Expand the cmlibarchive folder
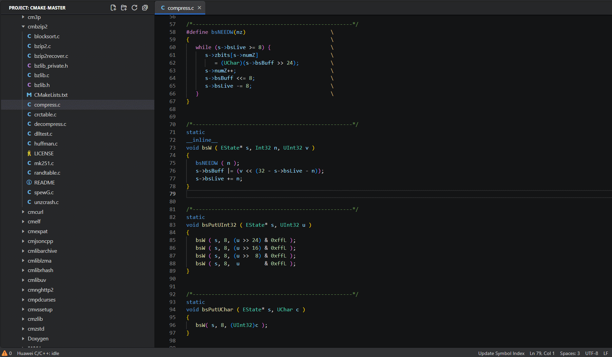 (x=23, y=251)
